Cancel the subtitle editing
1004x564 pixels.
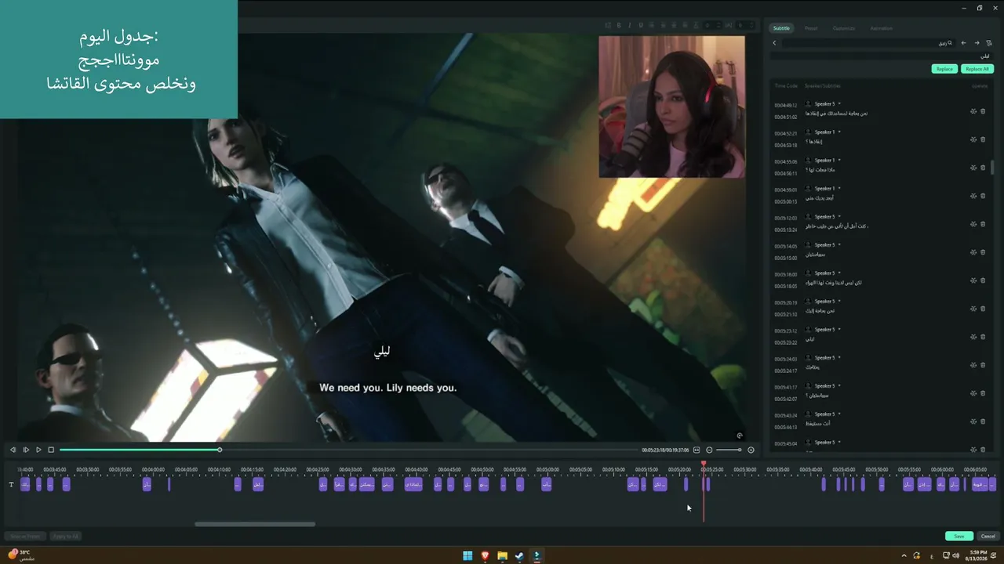click(x=988, y=537)
